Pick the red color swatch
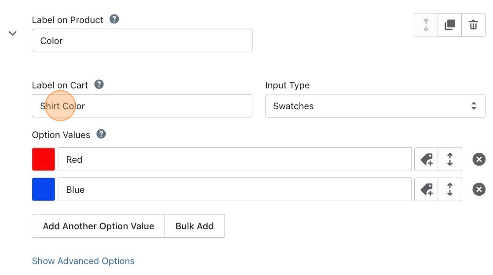Viewport: 493px width, 275px height. point(44,159)
